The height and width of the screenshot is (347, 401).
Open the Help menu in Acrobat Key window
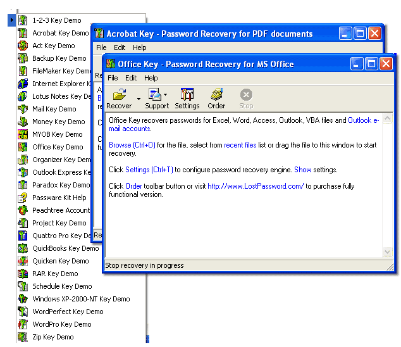(140, 47)
